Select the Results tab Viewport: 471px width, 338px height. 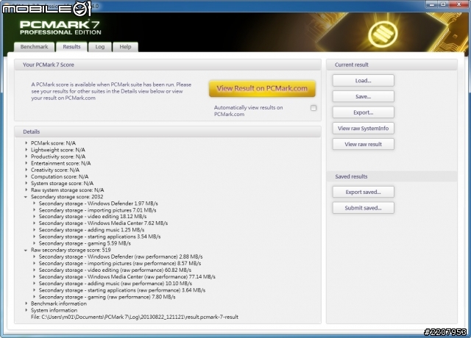(72, 47)
